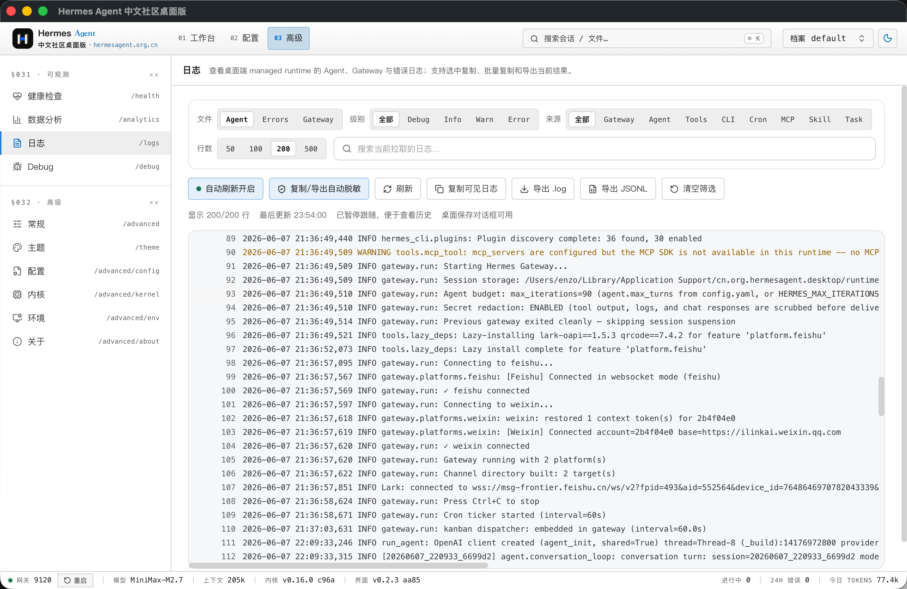Click the palette icon for 主题

point(17,247)
